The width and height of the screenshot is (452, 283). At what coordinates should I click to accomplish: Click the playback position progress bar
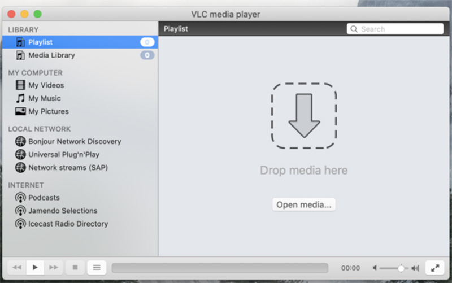point(220,268)
